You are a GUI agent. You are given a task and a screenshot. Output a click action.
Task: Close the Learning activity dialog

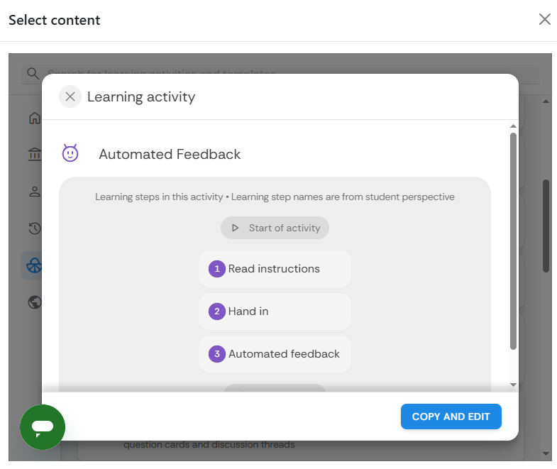click(x=70, y=96)
